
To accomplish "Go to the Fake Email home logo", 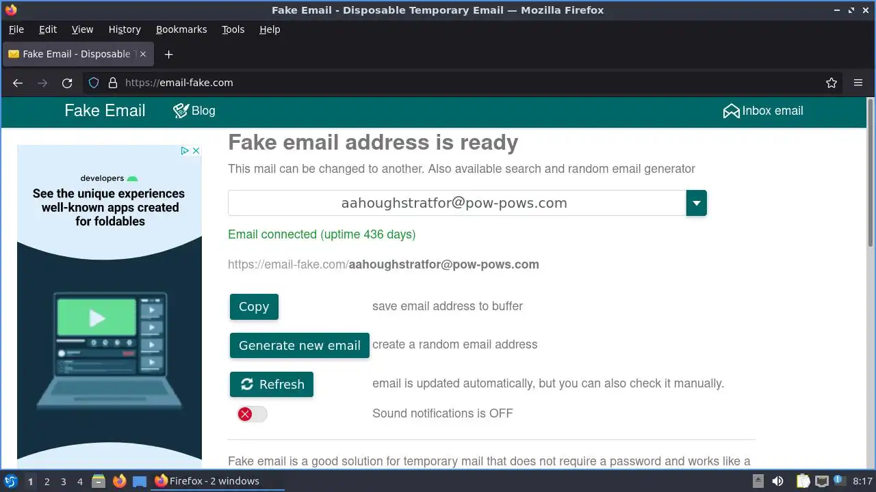I will click(105, 111).
